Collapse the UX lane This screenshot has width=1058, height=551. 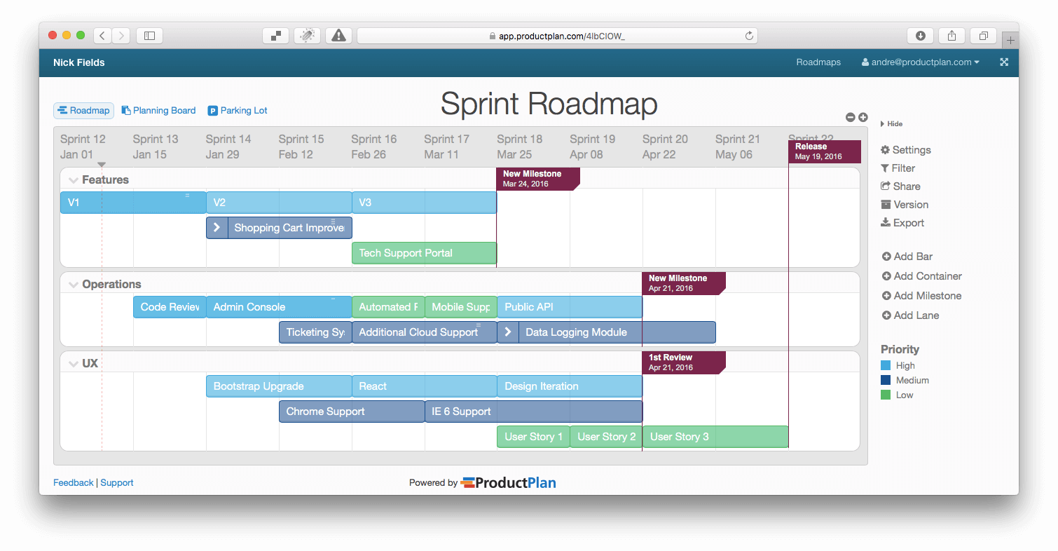click(x=74, y=363)
